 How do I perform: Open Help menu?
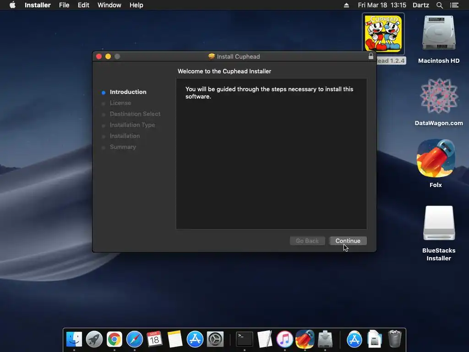(136, 5)
